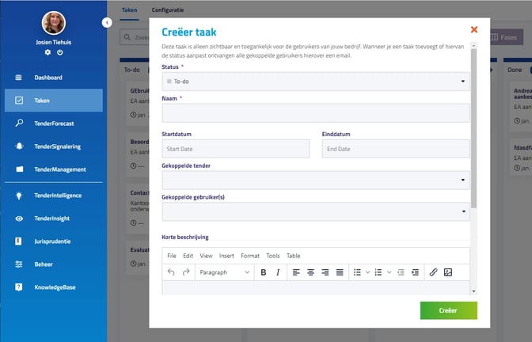Insert a link with chain icon

pyautogui.click(x=433, y=272)
